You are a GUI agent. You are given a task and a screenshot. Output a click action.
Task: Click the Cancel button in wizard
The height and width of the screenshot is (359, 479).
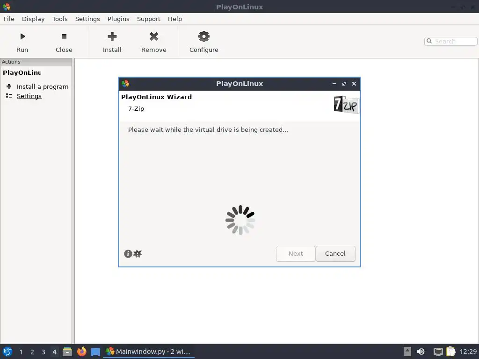[335, 254]
